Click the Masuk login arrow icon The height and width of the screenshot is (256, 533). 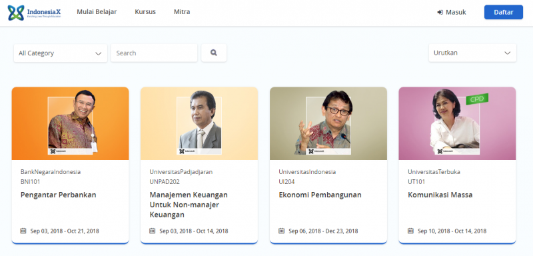440,12
